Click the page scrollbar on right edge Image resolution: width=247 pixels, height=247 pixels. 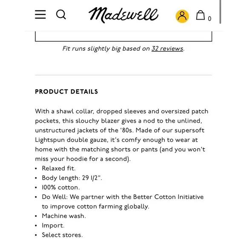(x=220, y=12)
